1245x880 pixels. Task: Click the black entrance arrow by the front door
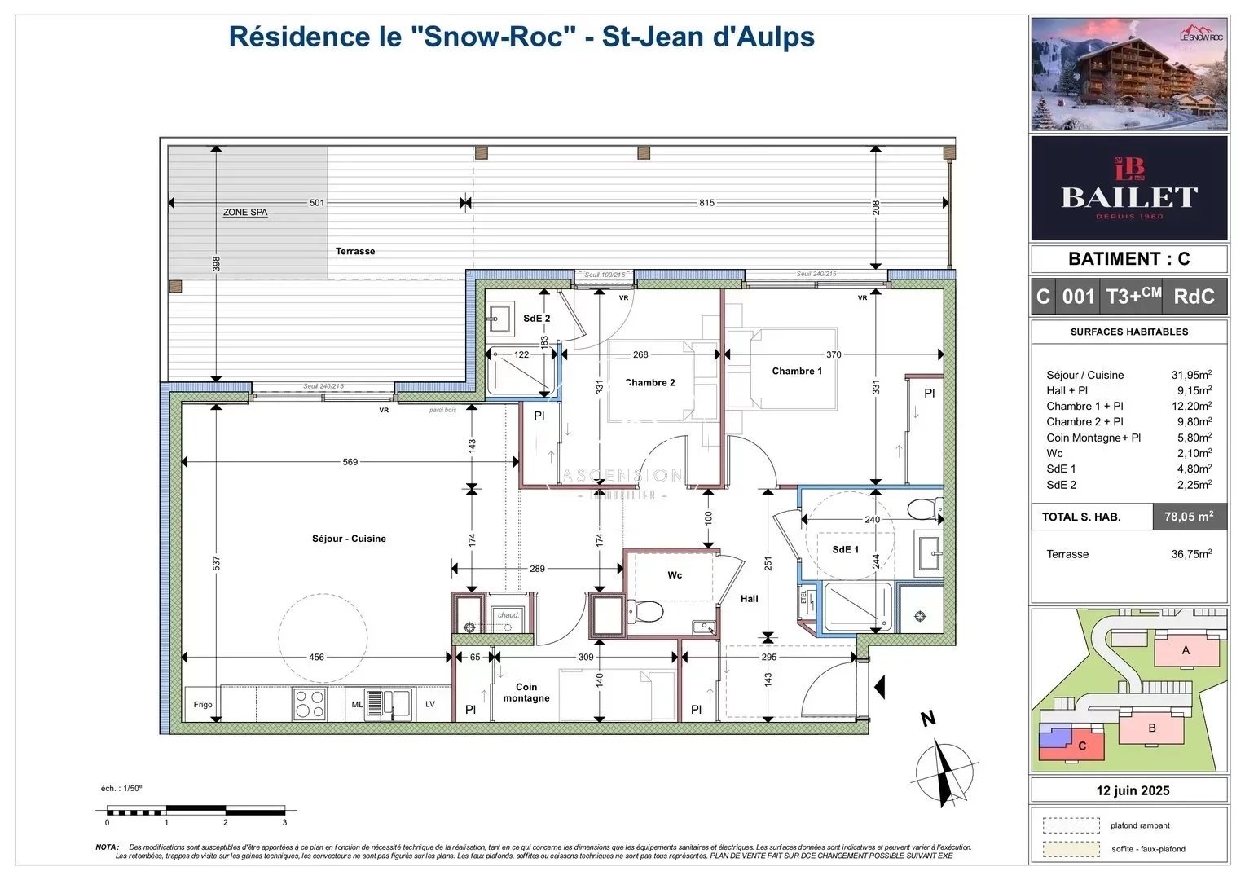[x=879, y=687]
